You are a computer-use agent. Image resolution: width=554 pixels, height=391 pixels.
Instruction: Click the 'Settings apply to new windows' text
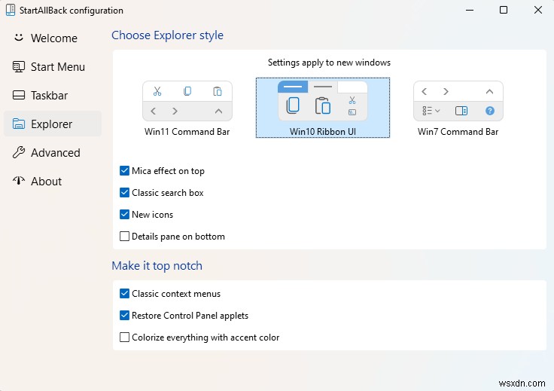329,63
